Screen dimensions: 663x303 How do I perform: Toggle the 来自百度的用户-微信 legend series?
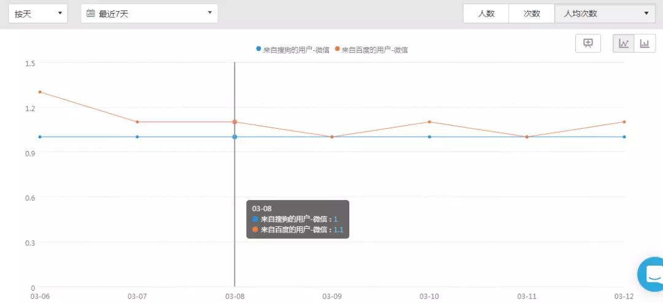[371, 50]
